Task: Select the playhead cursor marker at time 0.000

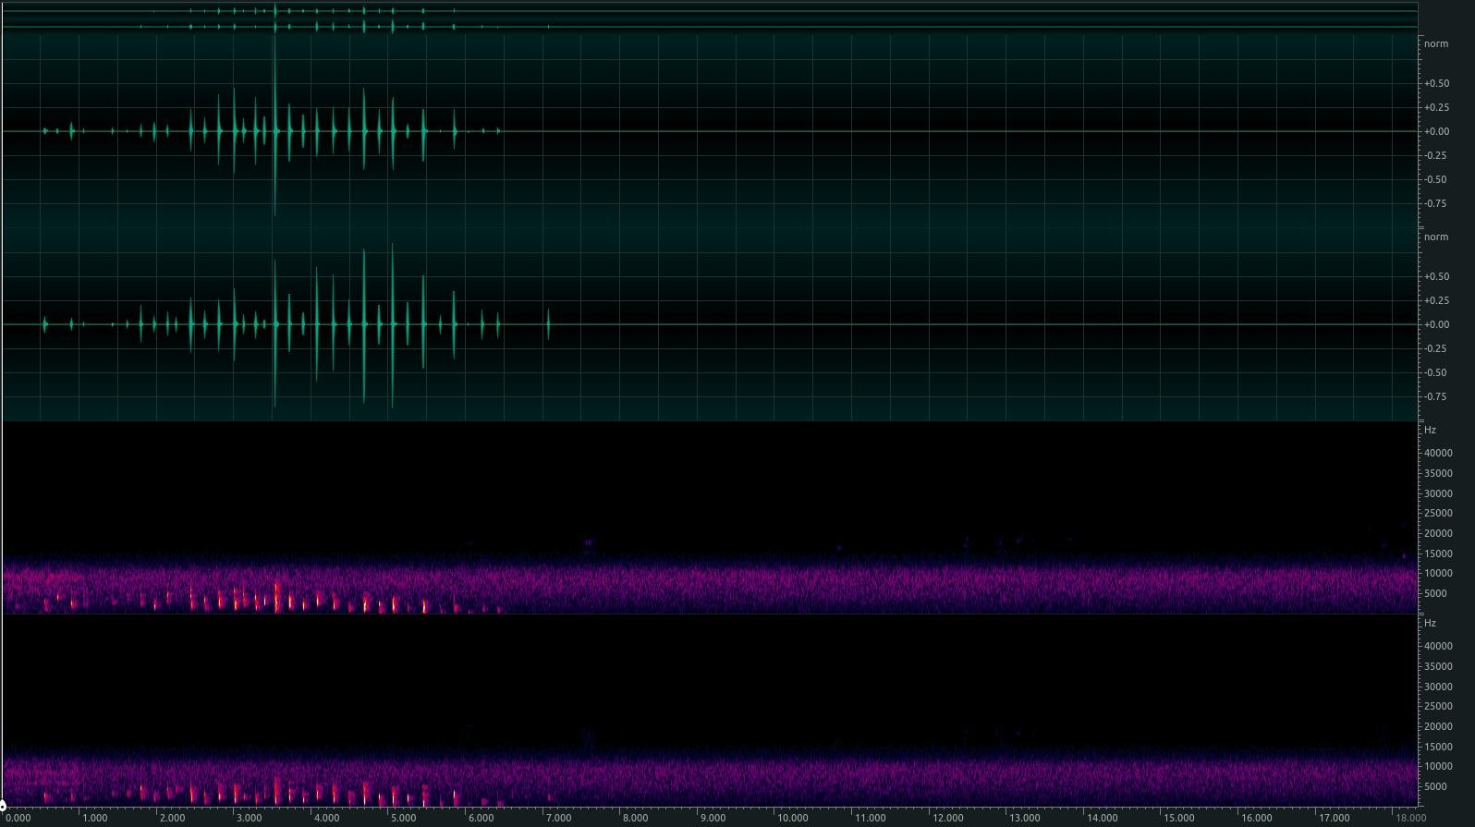Action: [x=3, y=806]
